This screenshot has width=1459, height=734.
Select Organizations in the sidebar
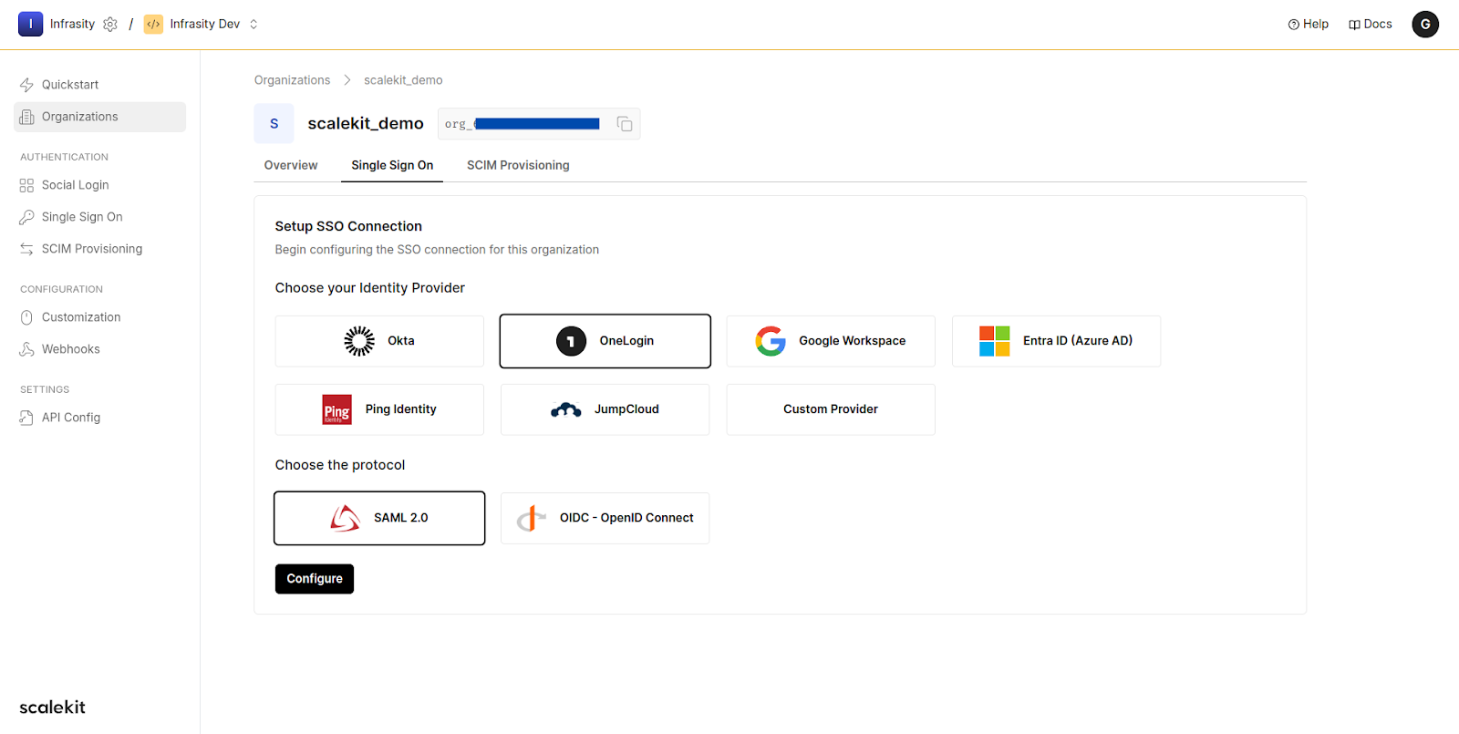100,117
